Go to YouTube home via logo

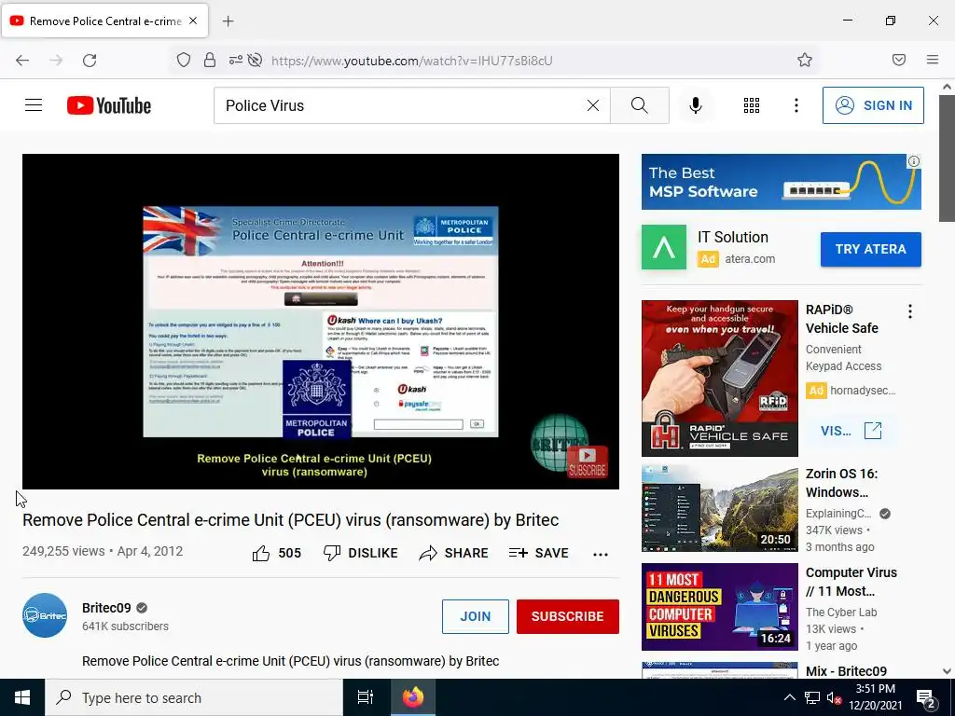tap(109, 105)
